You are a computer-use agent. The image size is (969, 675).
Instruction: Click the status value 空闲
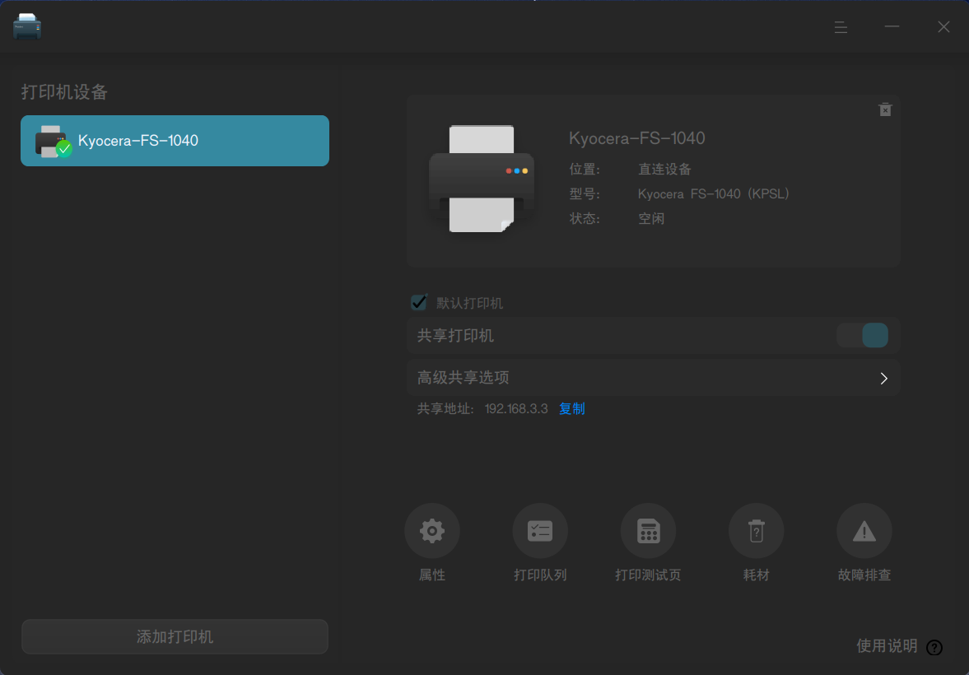click(x=651, y=218)
